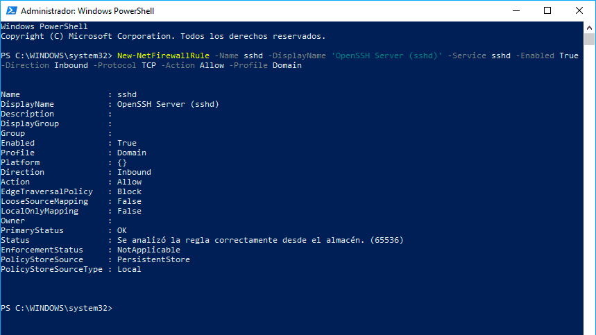
Task: Click the vertical scrollbar thumb
Action: click(x=589, y=39)
